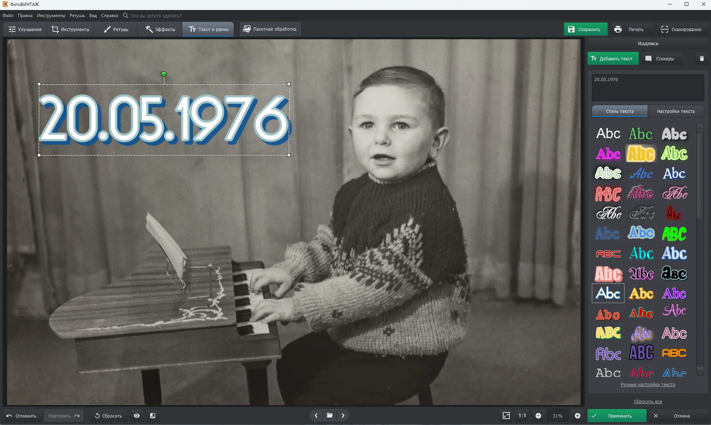Viewport: 711px width, 425px height.
Task: Click the text input field with 20.05.1976
Action: [x=648, y=87]
